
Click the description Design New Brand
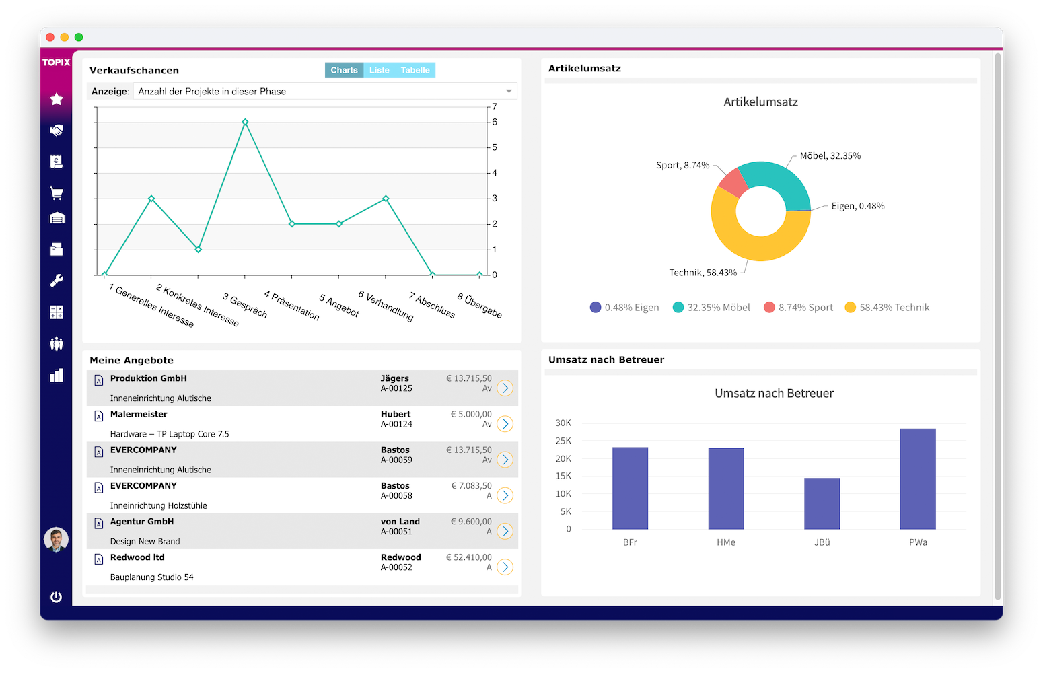pyautogui.click(x=145, y=542)
